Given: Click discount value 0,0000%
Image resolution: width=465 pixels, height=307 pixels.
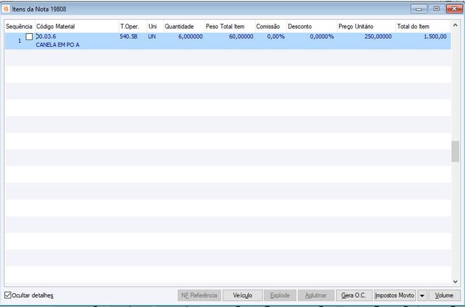Looking at the screenshot, I should pos(322,37).
